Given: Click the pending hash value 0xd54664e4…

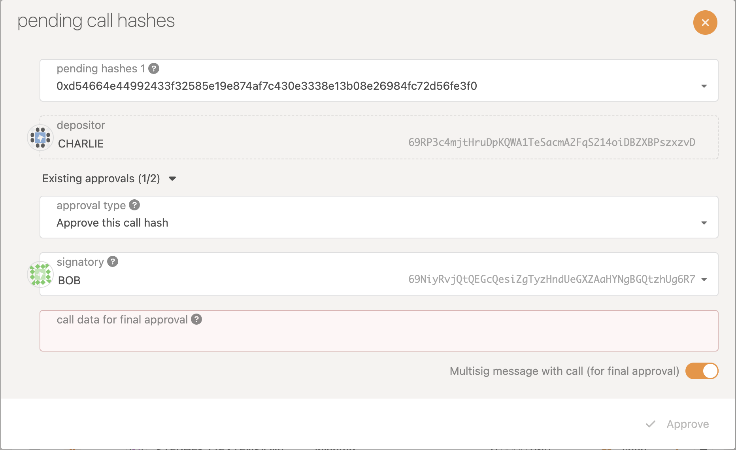Looking at the screenshot, I should click(267, 86).
